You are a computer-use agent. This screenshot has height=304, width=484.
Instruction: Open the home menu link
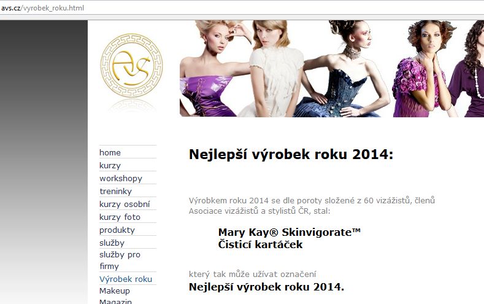click(110, 153)
